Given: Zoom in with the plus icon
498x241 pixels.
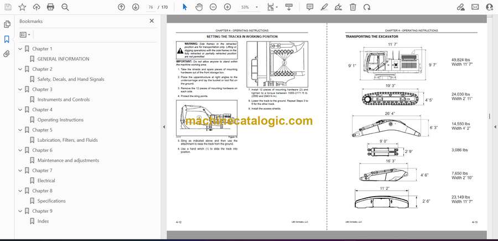Looking at the screenshot, I should click(x=227, y=7).
